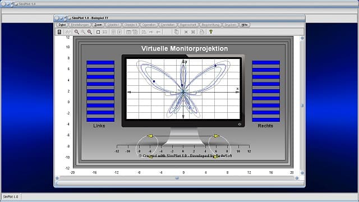Open the Einstellungen menu
The height and width of the screenshot is (202, 359).
point(80,25)
